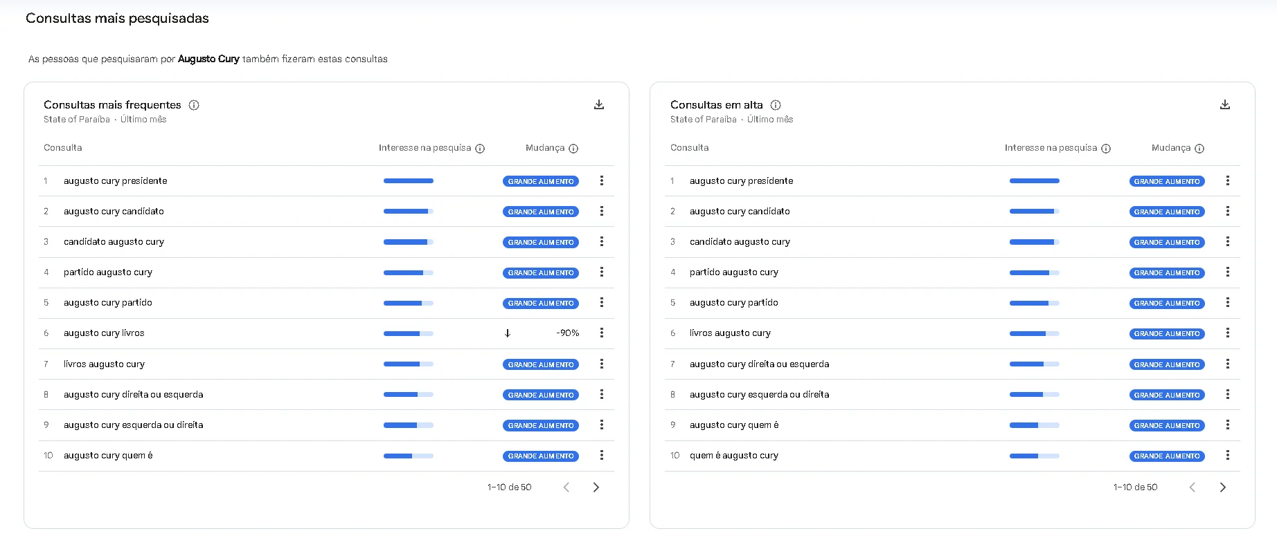Open info icon beside Consultas em alta title
This screenshot has width=1277, height=540.
coord(776,105)
